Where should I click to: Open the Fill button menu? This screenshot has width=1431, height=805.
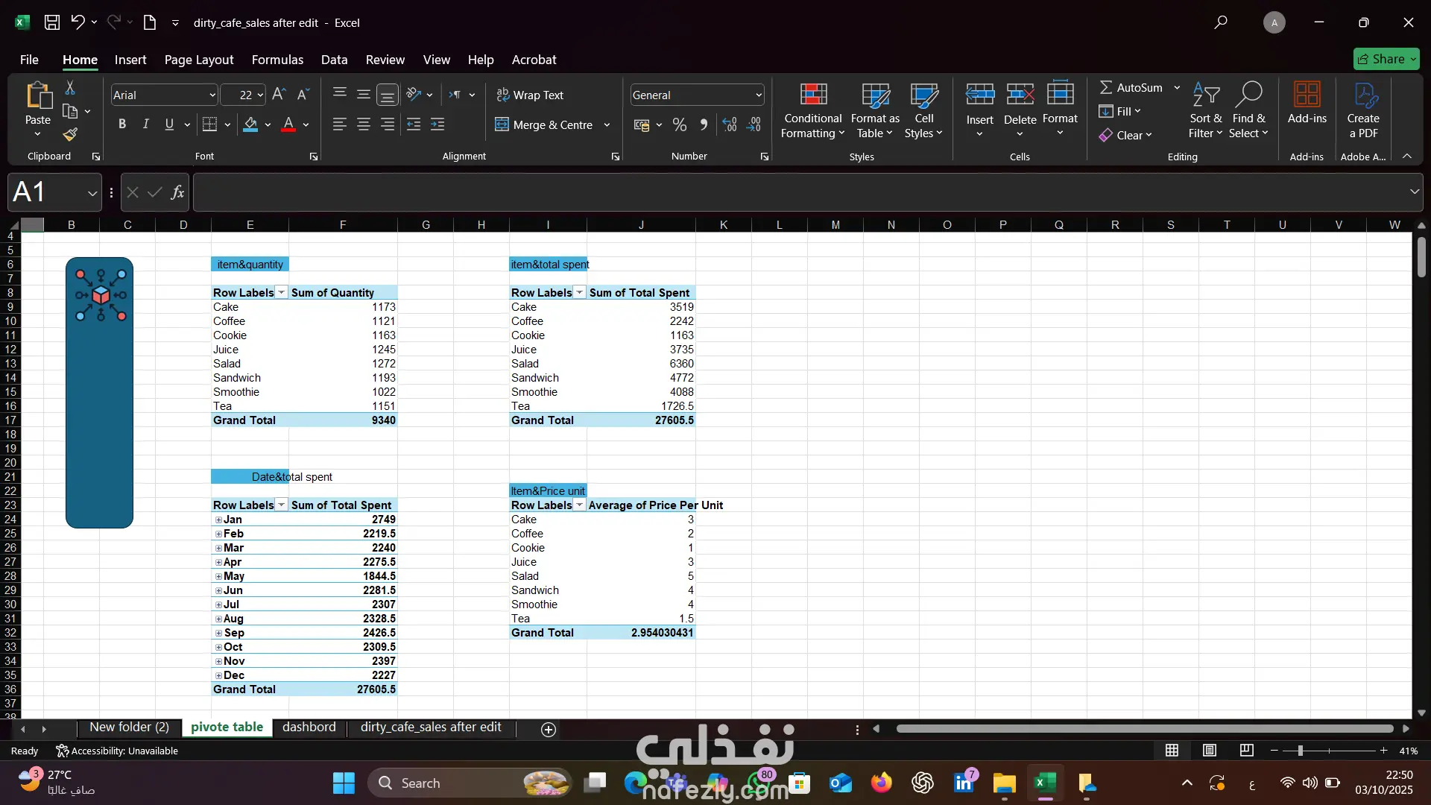pos(1119,112)
